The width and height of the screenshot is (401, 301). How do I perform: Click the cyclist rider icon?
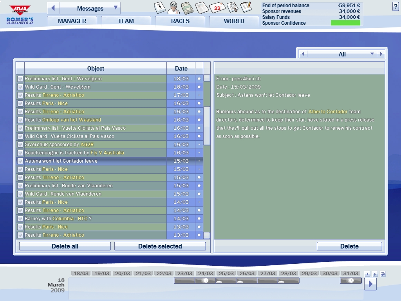(x=174, y=7)
